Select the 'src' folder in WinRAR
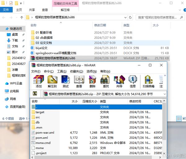The width and height of the screenshot is (186, 159). [x=96, y=117]
